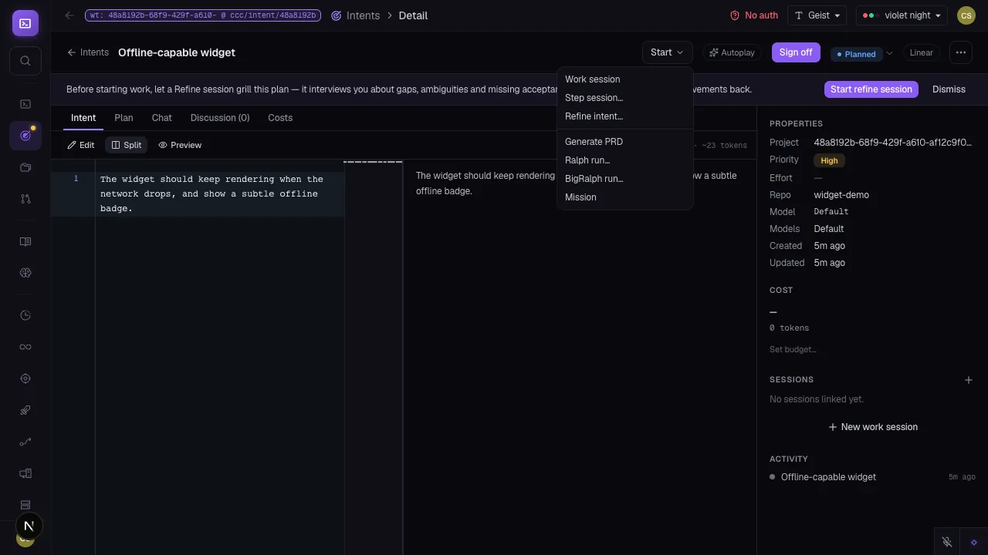Viewport: 988px width, 555px height.
Task: Switch to the Discussion (0) tab
Action: click(220, 118)
